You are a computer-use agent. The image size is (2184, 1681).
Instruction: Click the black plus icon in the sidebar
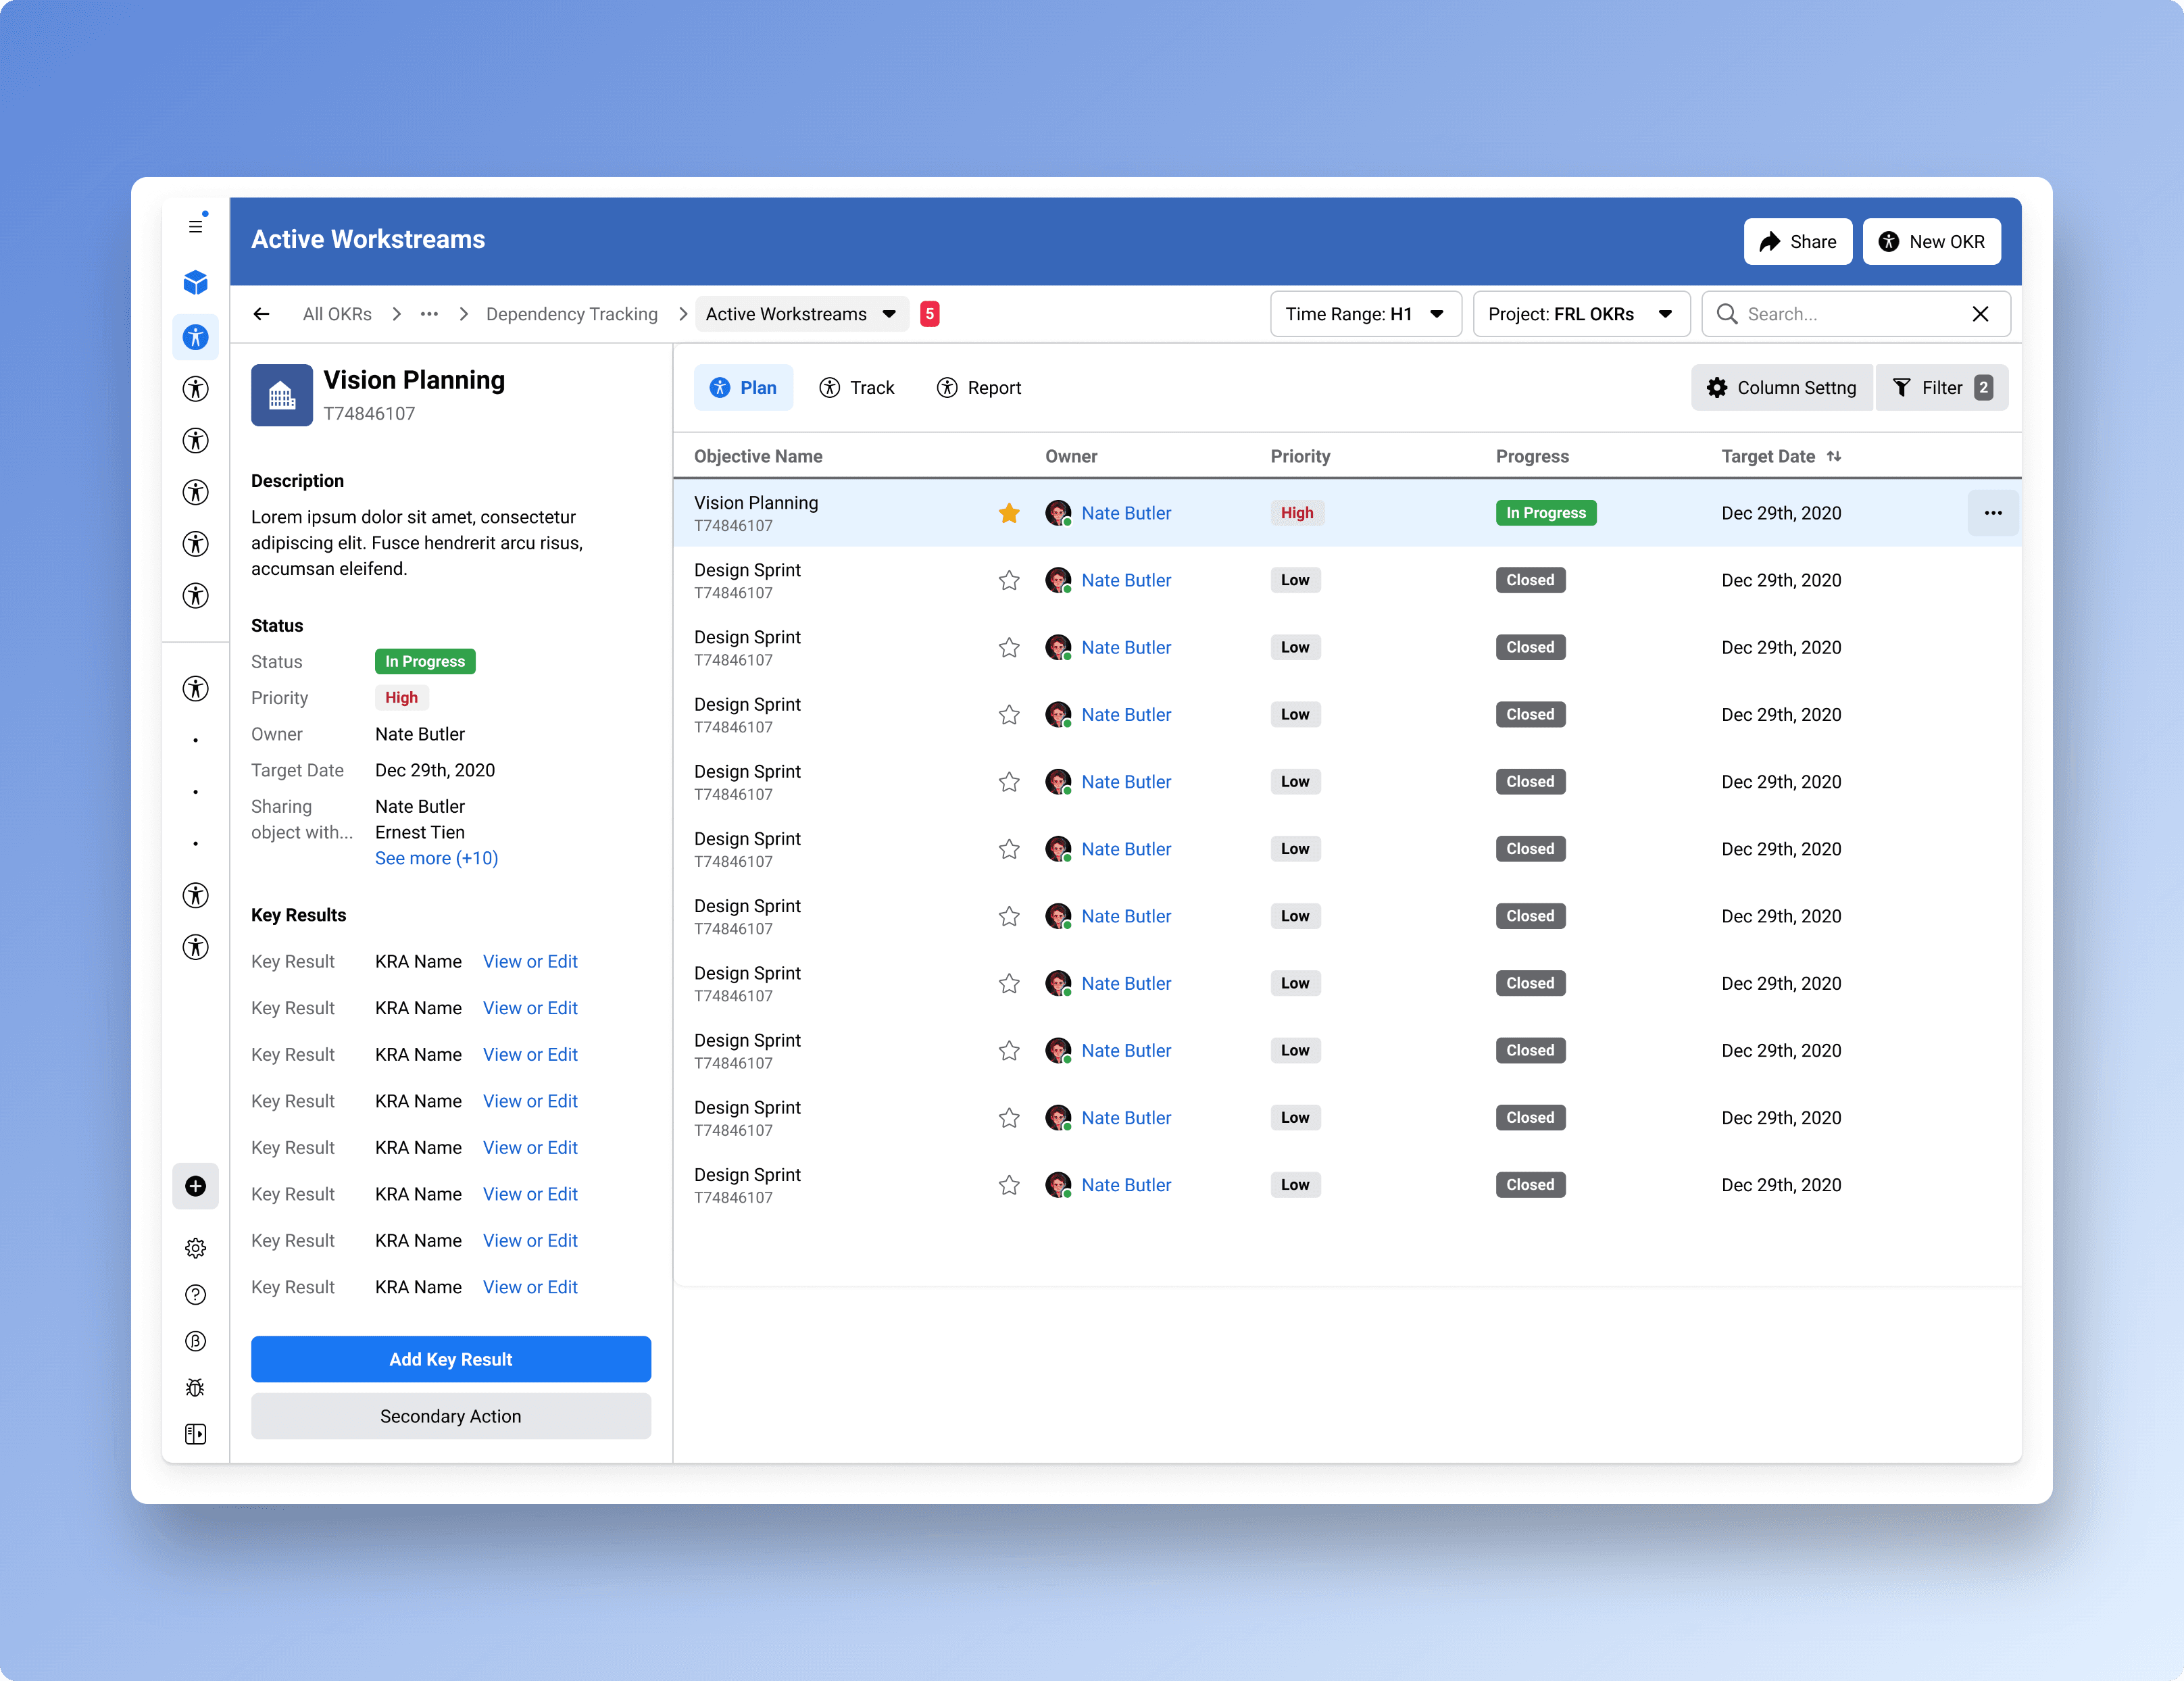click(195, 1186)
